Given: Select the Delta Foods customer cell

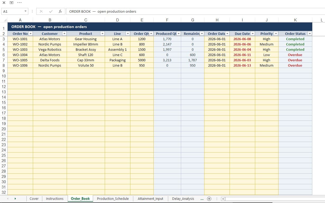Looking at the screenshot, I should [50, 60].
